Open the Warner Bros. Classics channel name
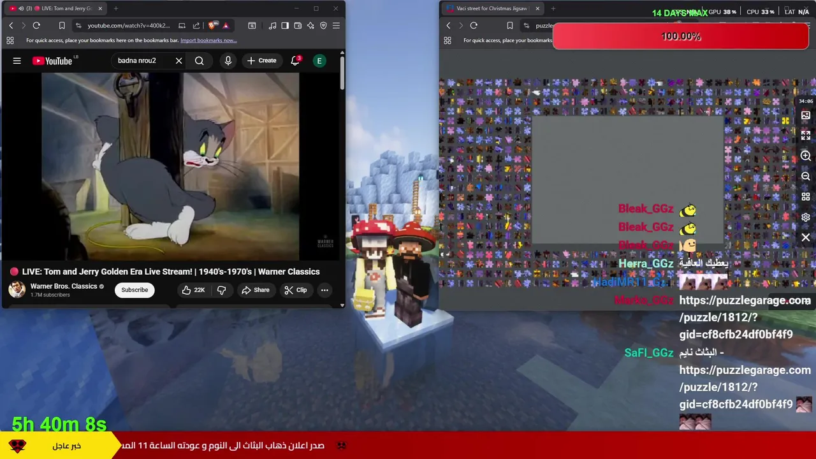The image size is (816, 459). [x=64, y=286]
